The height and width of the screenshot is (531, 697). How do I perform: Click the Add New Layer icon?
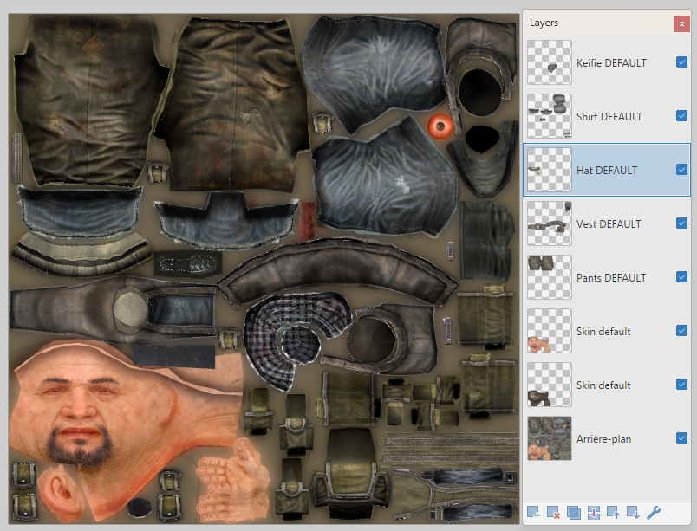(533, 512)
